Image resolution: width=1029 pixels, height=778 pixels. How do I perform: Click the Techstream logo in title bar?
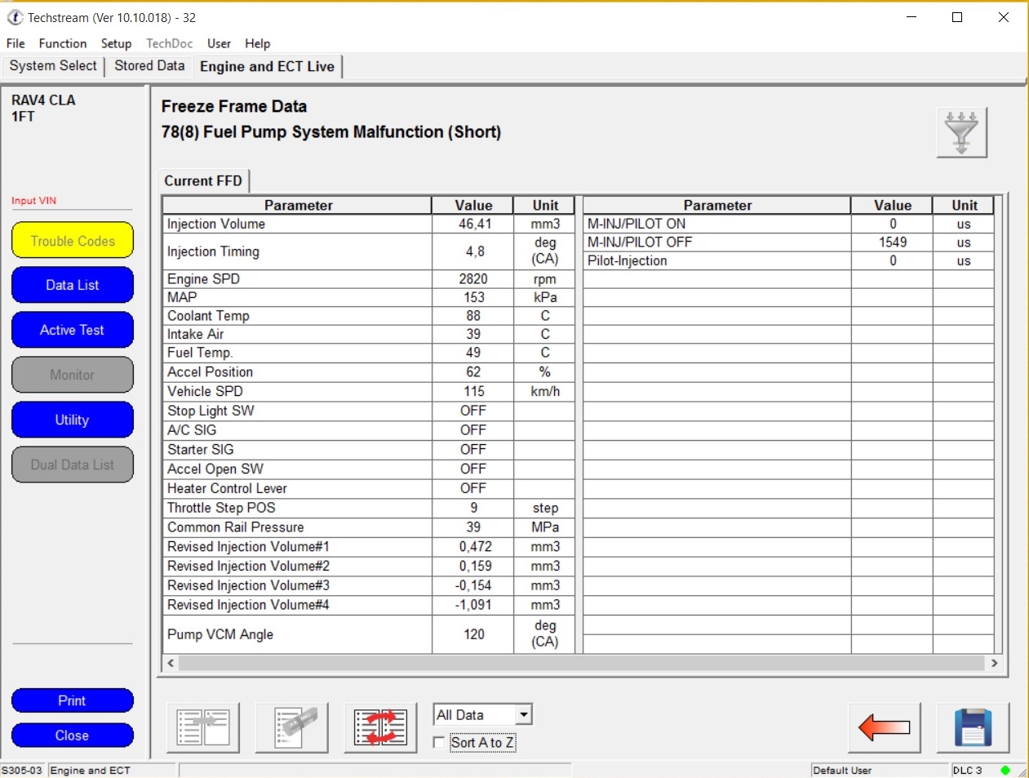point(15,17)
